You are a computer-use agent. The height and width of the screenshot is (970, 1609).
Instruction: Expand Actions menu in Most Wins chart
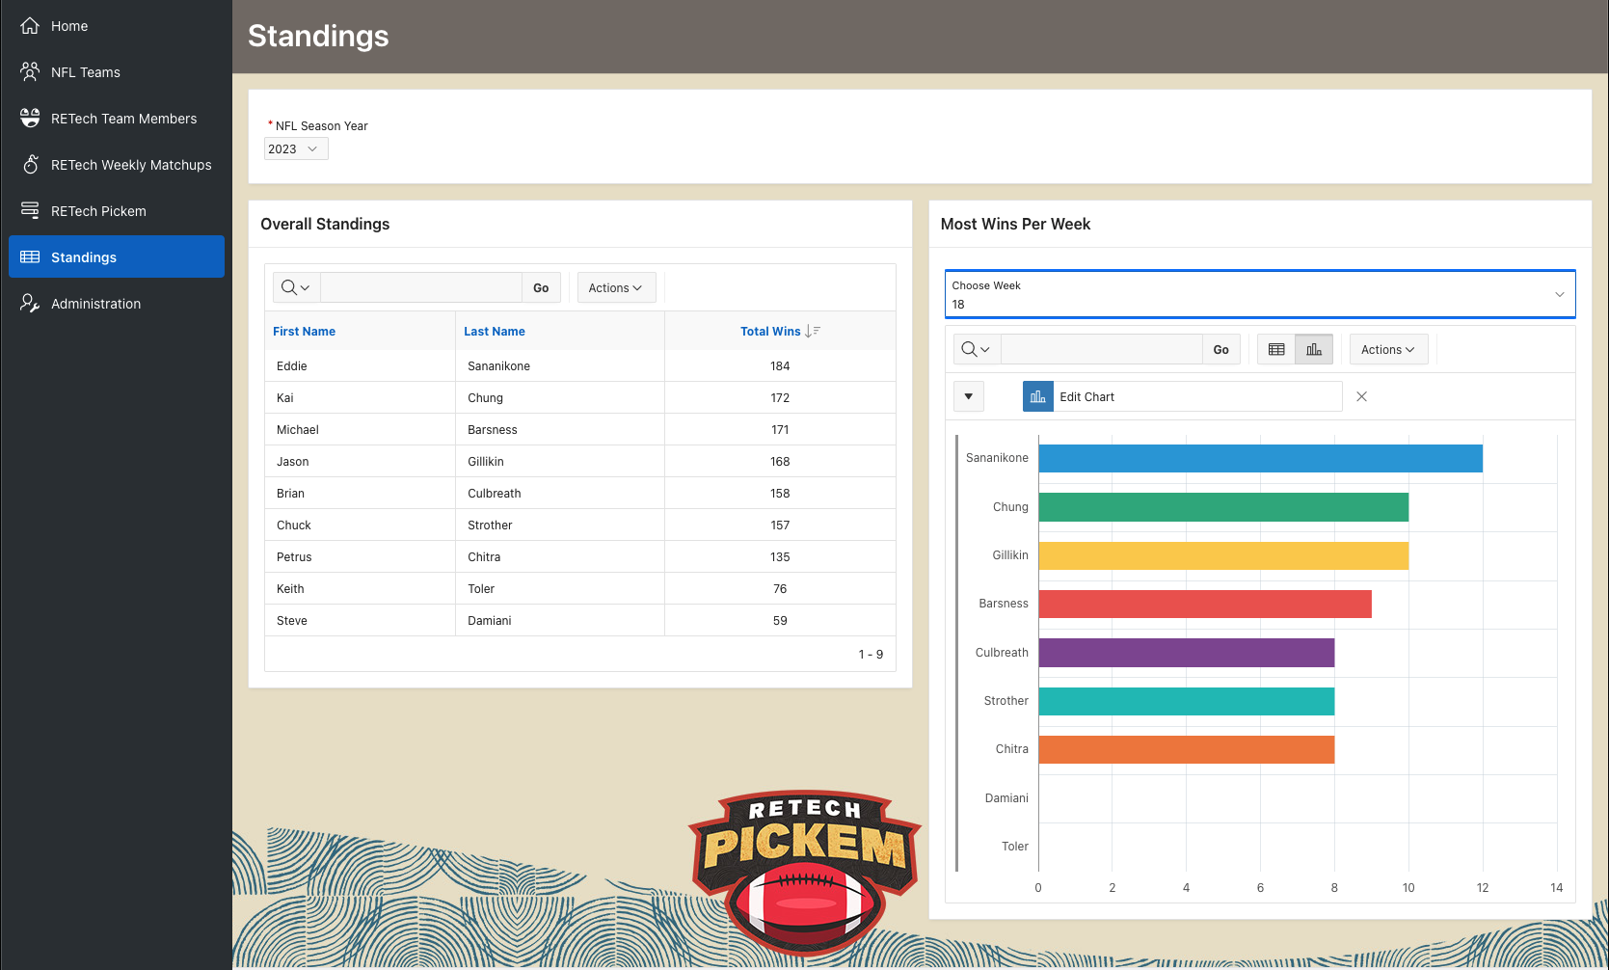click(1387, 350)
